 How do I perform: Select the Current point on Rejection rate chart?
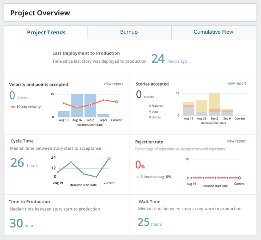pos(239,178)
